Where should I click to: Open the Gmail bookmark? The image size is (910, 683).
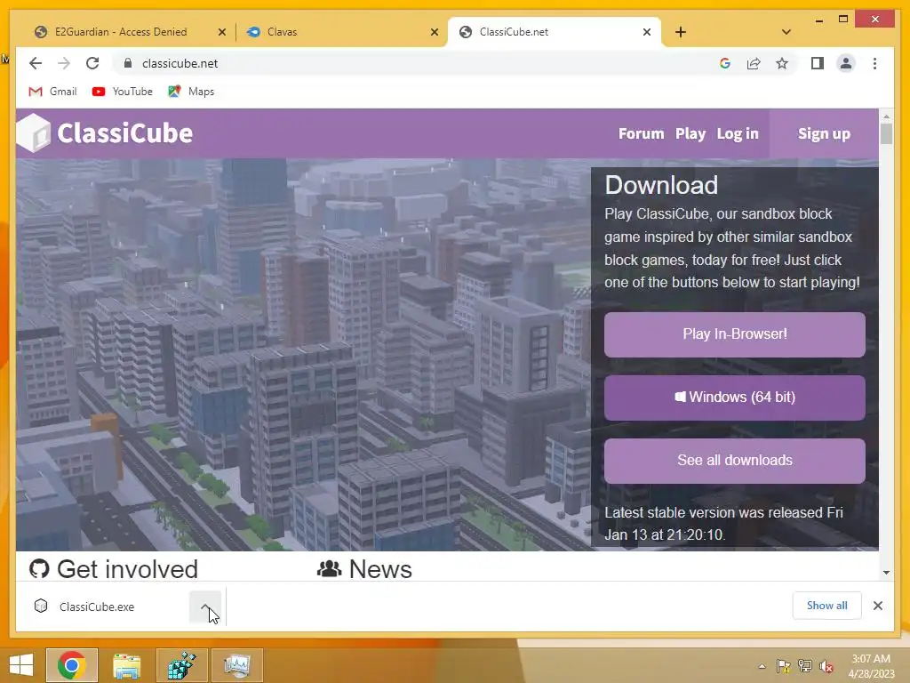52,92
